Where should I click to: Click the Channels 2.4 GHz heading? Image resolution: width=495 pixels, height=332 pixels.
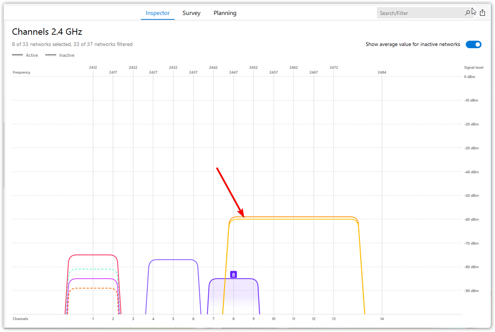47,31
